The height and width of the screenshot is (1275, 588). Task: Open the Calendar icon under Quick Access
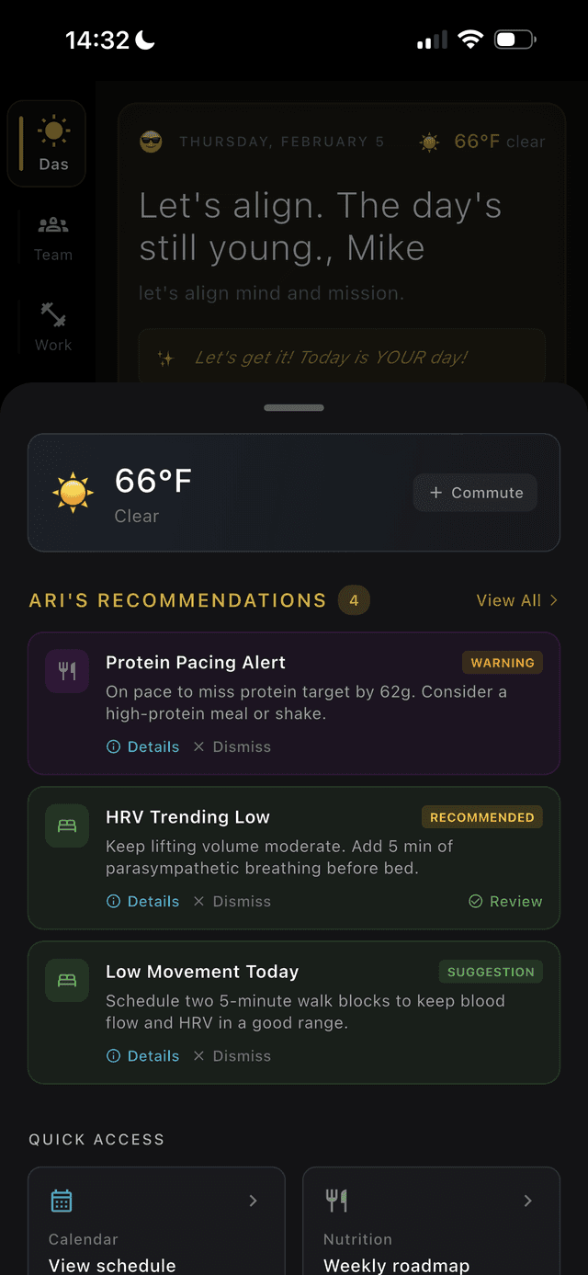[x=60, y=1200]
